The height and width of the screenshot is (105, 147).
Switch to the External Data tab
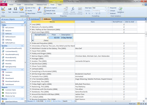pos(29,5)
